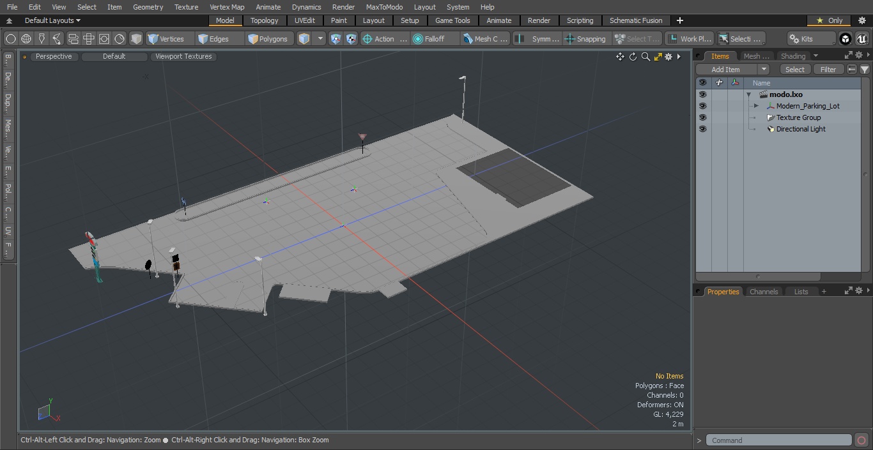Click the Polygons selection mode button
This screenshot has height=450, width=873.
tap(268, 39)
